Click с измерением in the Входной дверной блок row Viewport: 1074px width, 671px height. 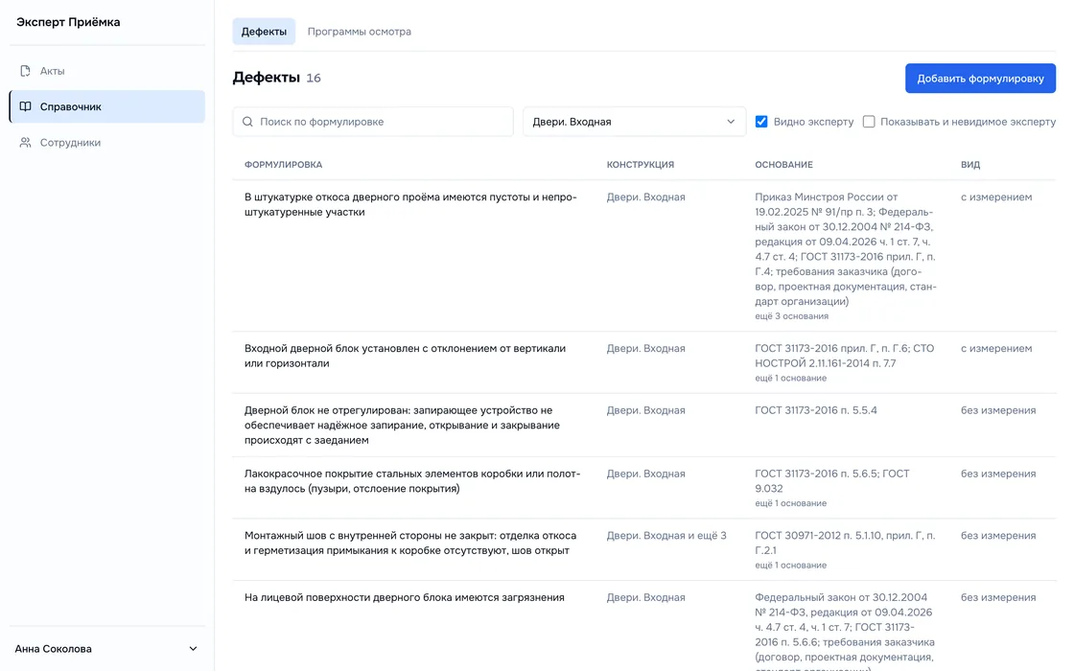996,349
